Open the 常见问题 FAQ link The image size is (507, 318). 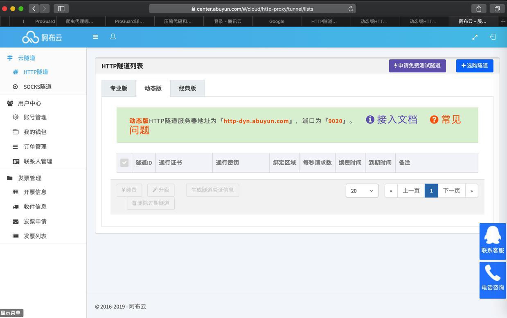295,125
